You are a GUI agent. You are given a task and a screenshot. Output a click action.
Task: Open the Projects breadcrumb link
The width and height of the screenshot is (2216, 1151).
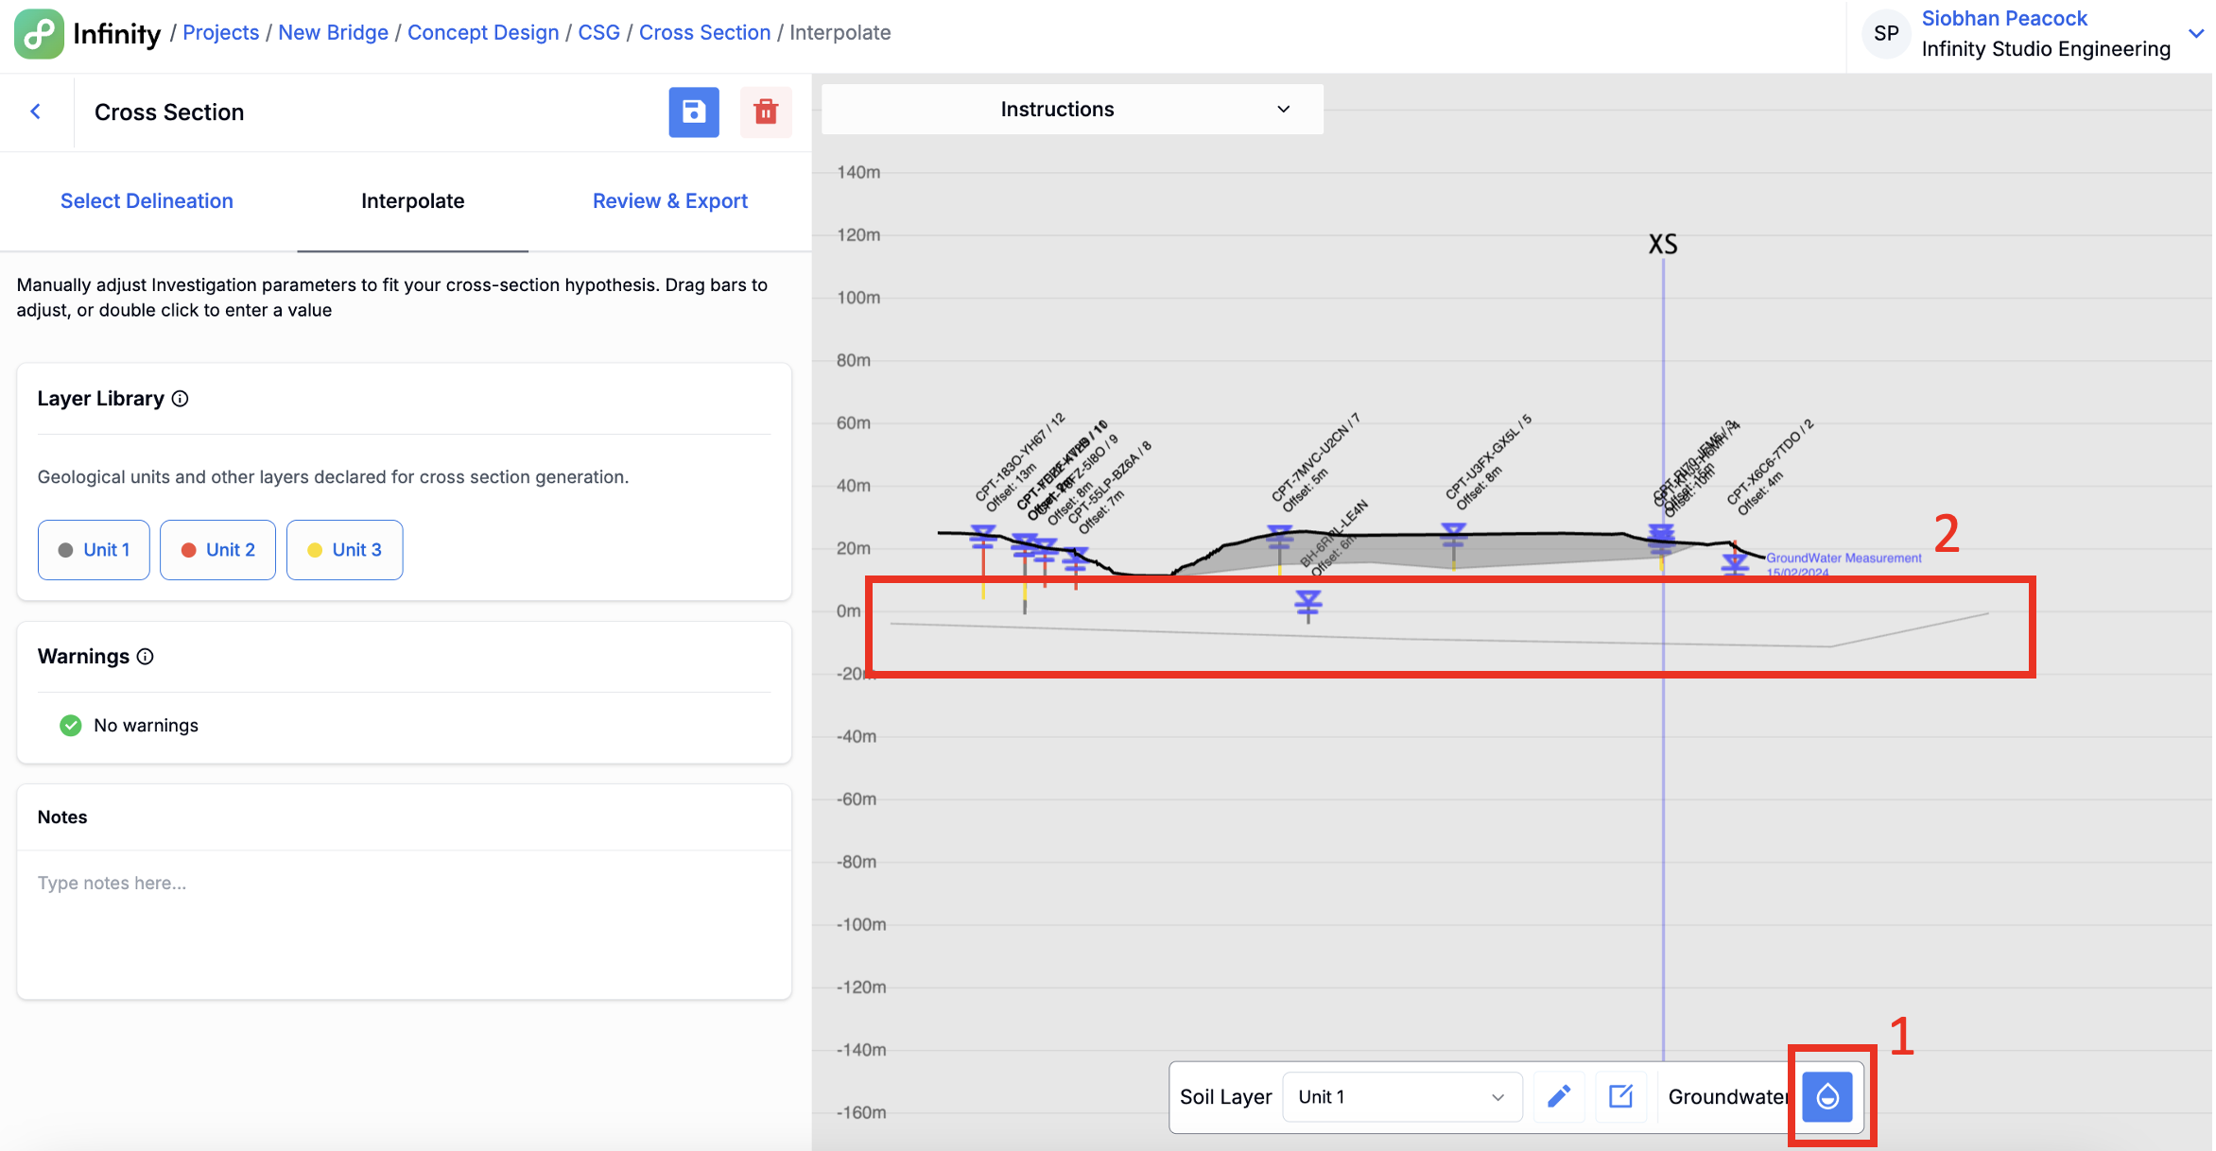tap(220, 31)
